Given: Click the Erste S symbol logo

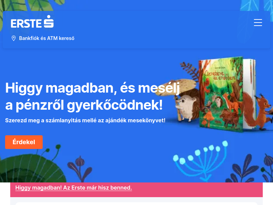Looking at the screenshot, I should coord(48,21).
